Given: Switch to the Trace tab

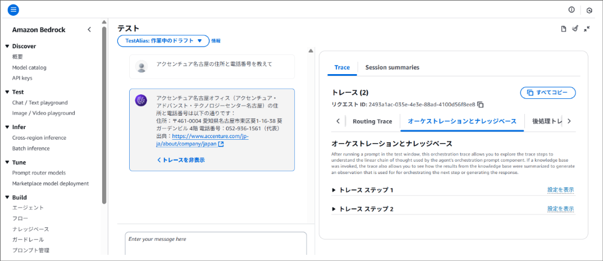Looking at the screenshot, I should pyautogui.click(x=342, y=67).
